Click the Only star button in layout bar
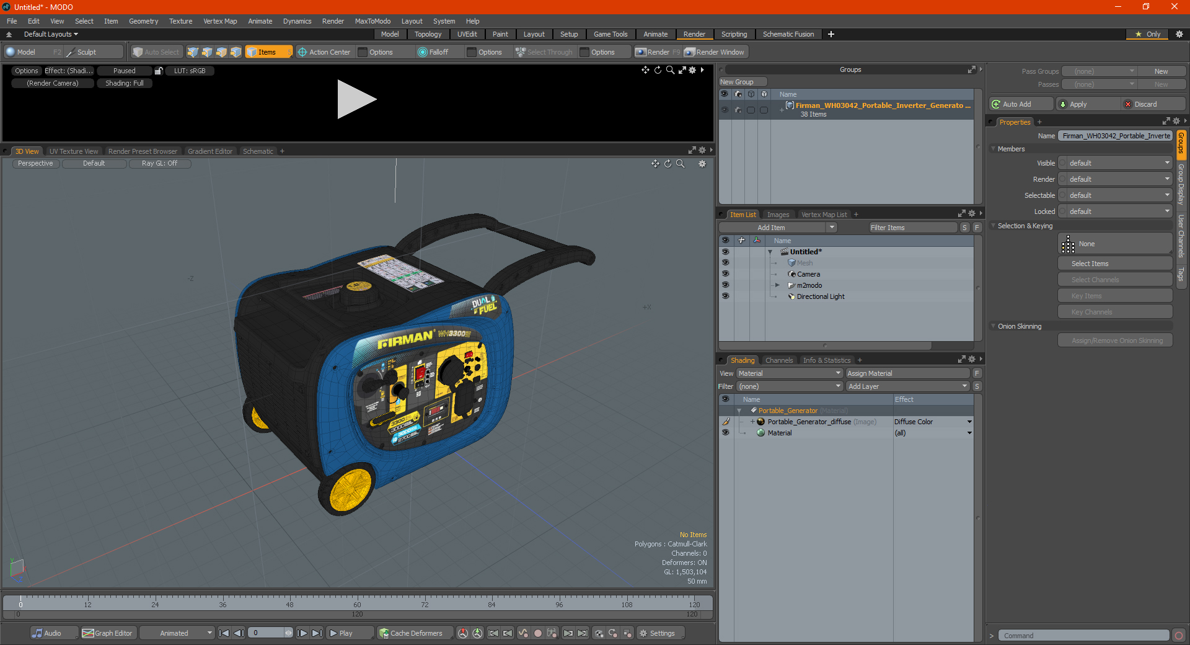Screen dimensions: 1190x645 coord(1148,34)
